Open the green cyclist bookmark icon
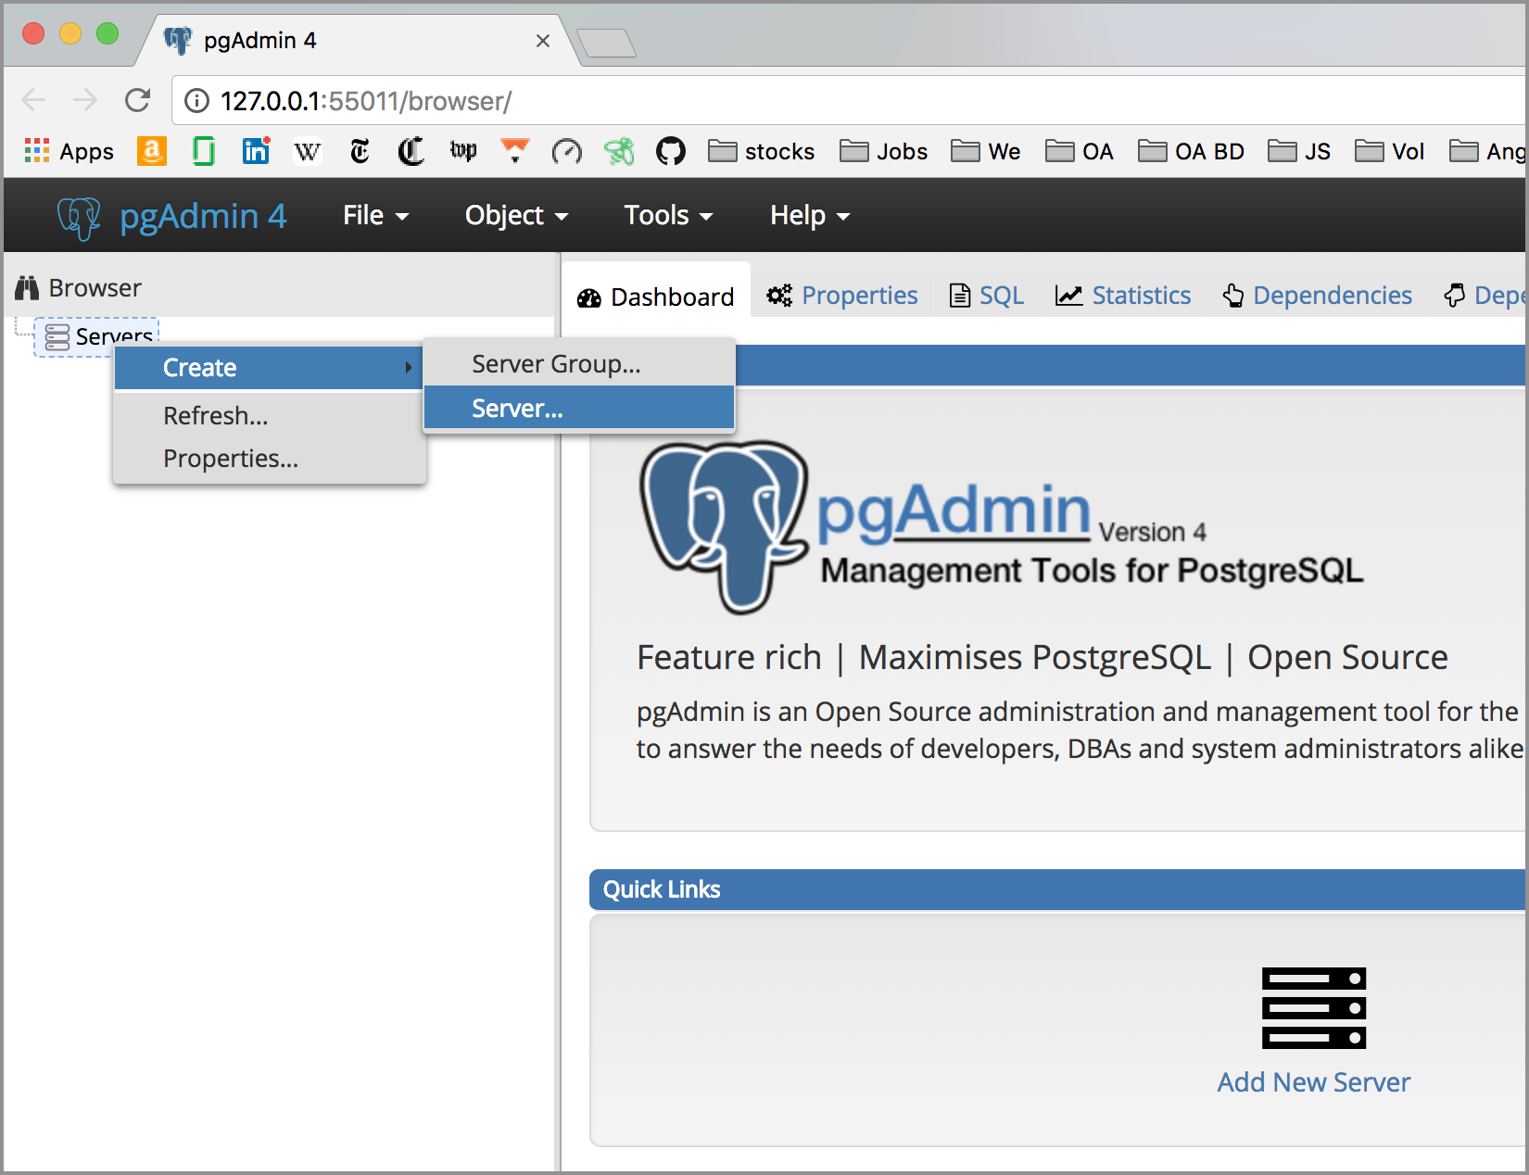The image size is (1529, 1175). coord(619,151)
